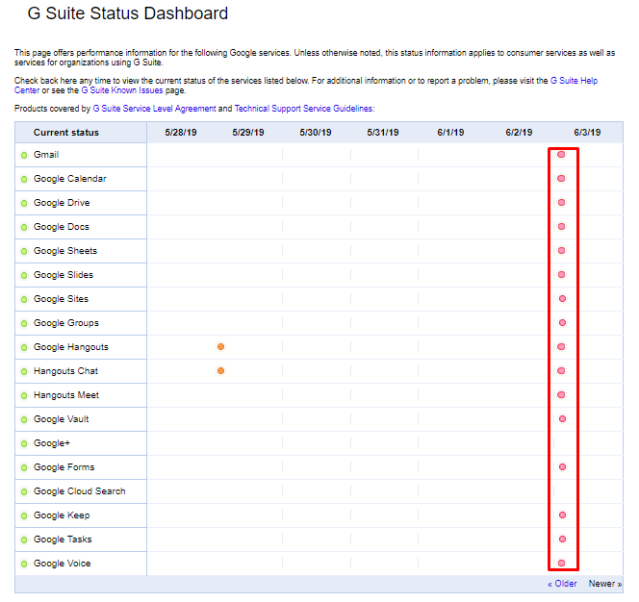Open the red outage dot in Google Tasks row

[x=562, y=539]
